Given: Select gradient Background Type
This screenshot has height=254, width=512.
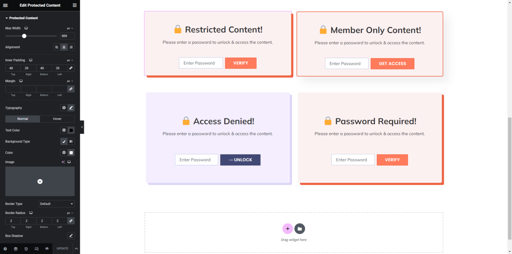Looking at the screenshot, I should 71,142.
